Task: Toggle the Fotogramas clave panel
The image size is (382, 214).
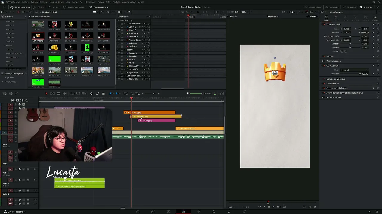Action: [x=99, y=7]
